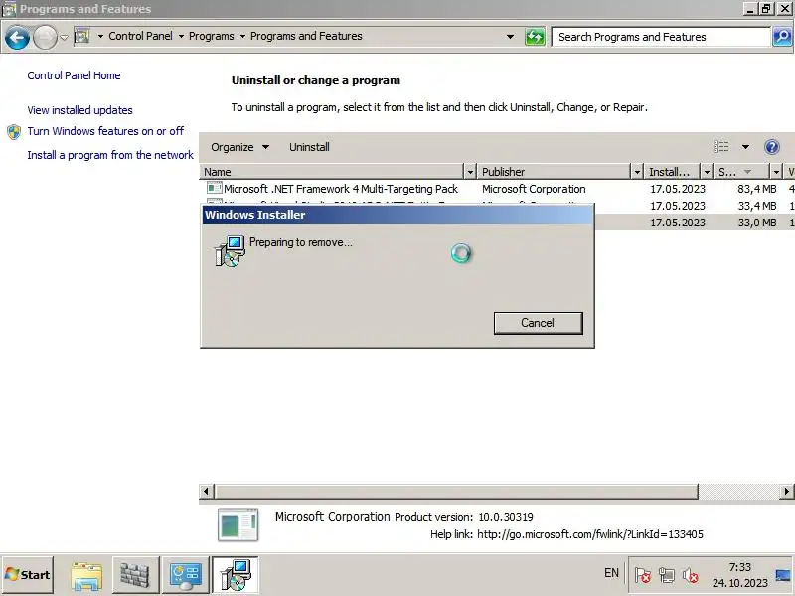Image resolution: width=795 pixels, height=596 pixels.
Task: Click the 33,4 MB size cell
Action: 756,206
